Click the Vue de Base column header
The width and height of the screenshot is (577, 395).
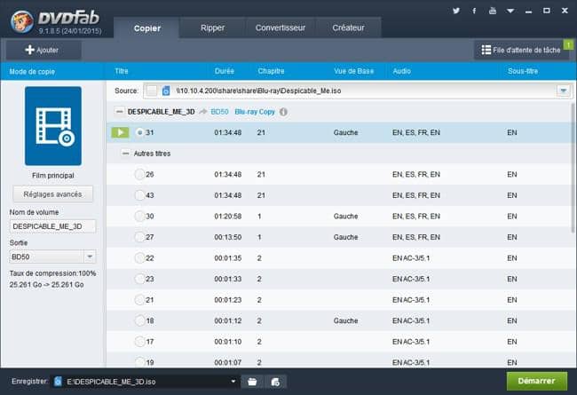[x=354, y=71]
